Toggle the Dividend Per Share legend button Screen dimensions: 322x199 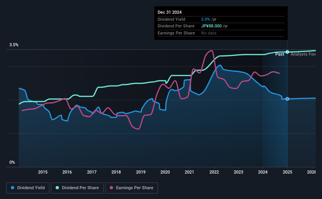[77, 188]
